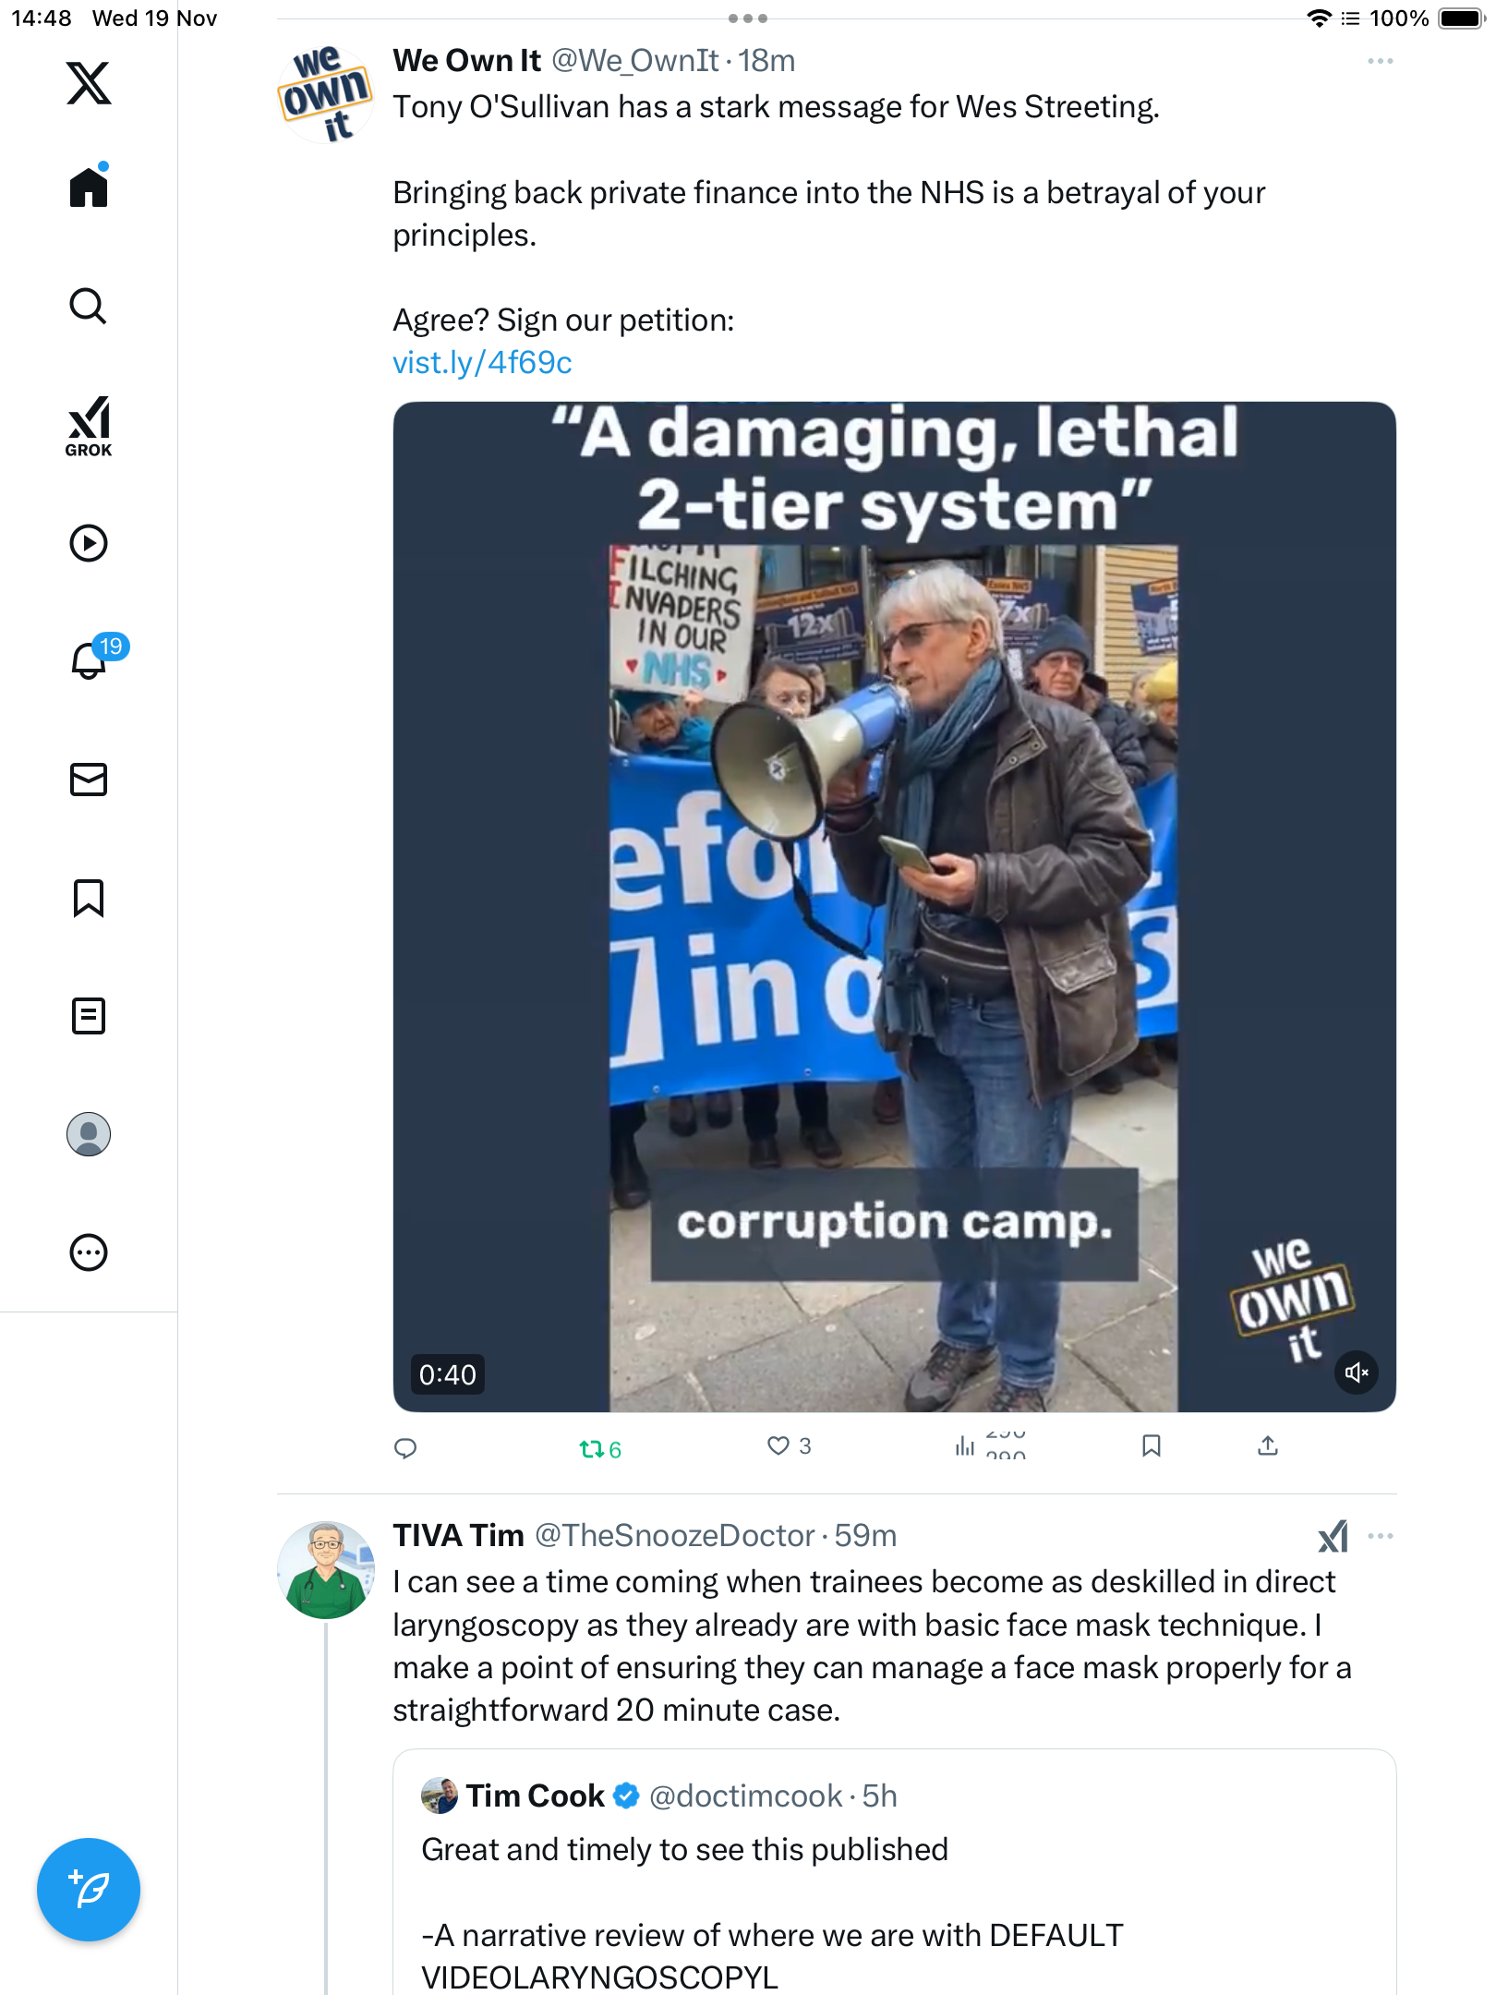Compose a new post with the blue button
The height and width of the screenshot is (1995, 1496).
coord(89,1890)
